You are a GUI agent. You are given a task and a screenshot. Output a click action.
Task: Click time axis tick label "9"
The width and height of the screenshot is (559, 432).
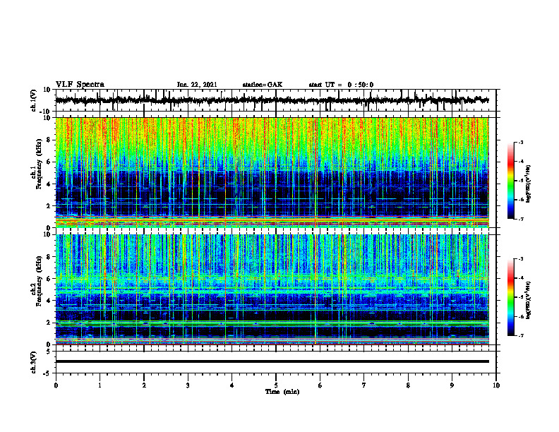point(452,385)
